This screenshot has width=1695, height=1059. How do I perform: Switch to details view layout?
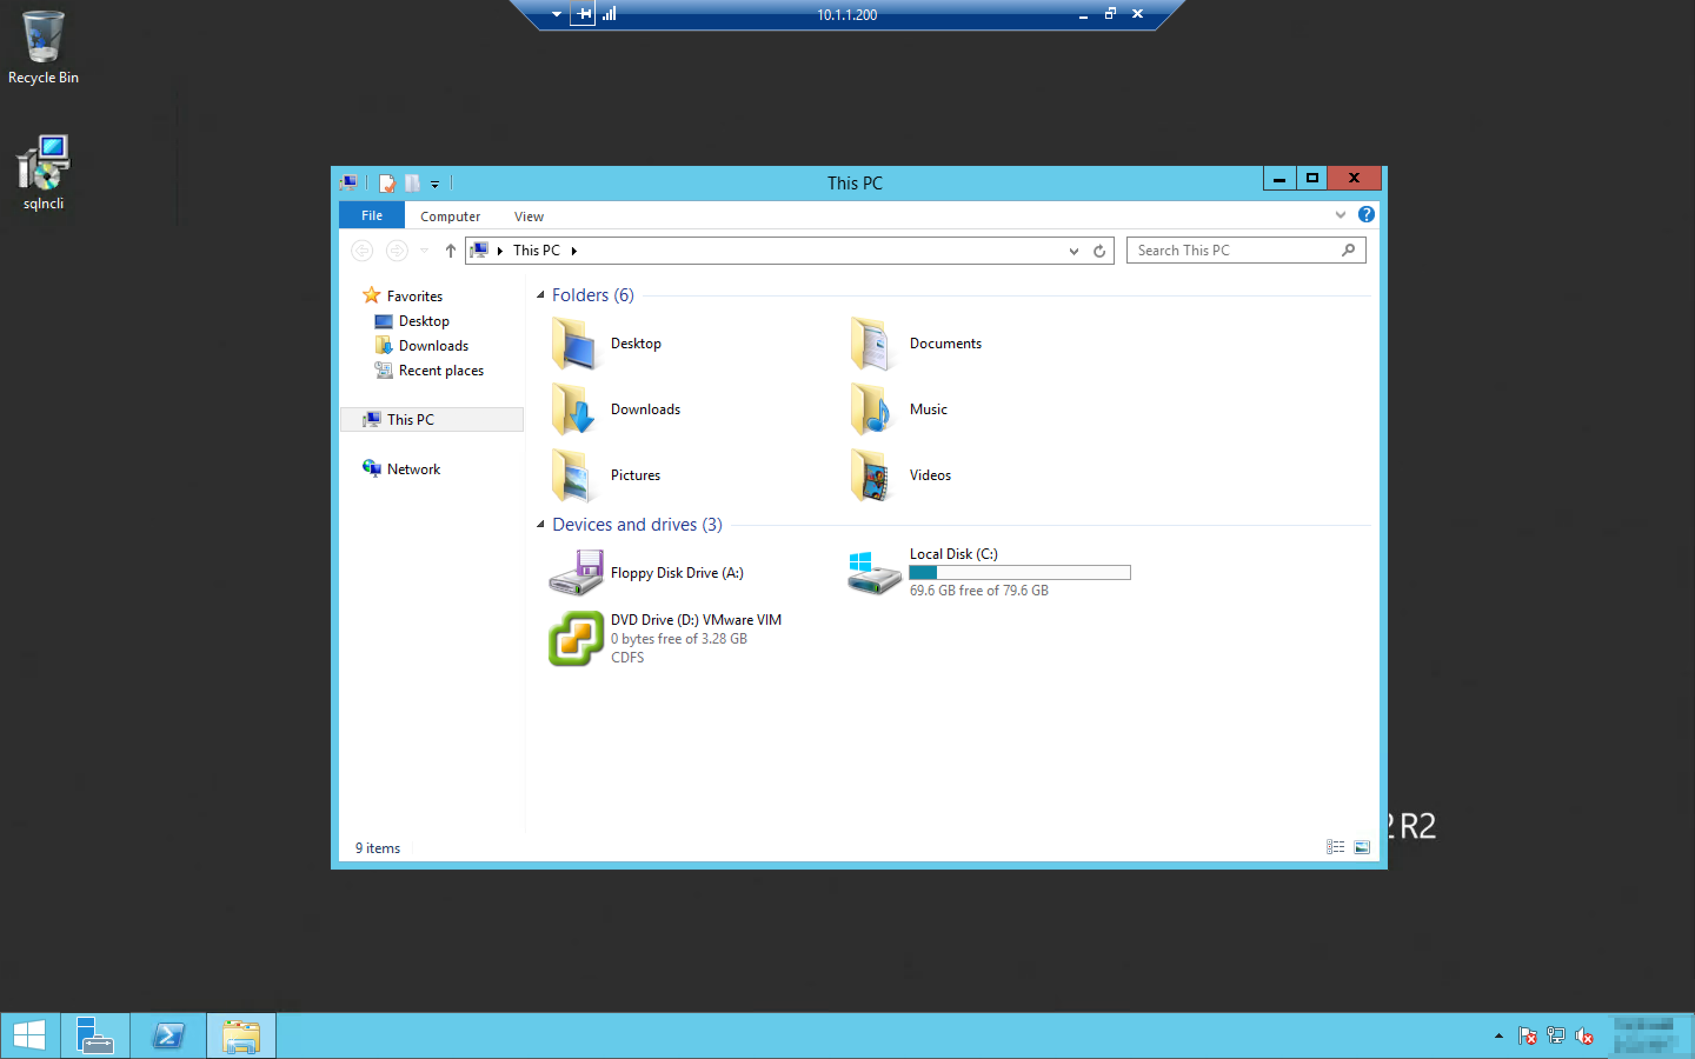pyautogui.click(x=1335, y=847)
